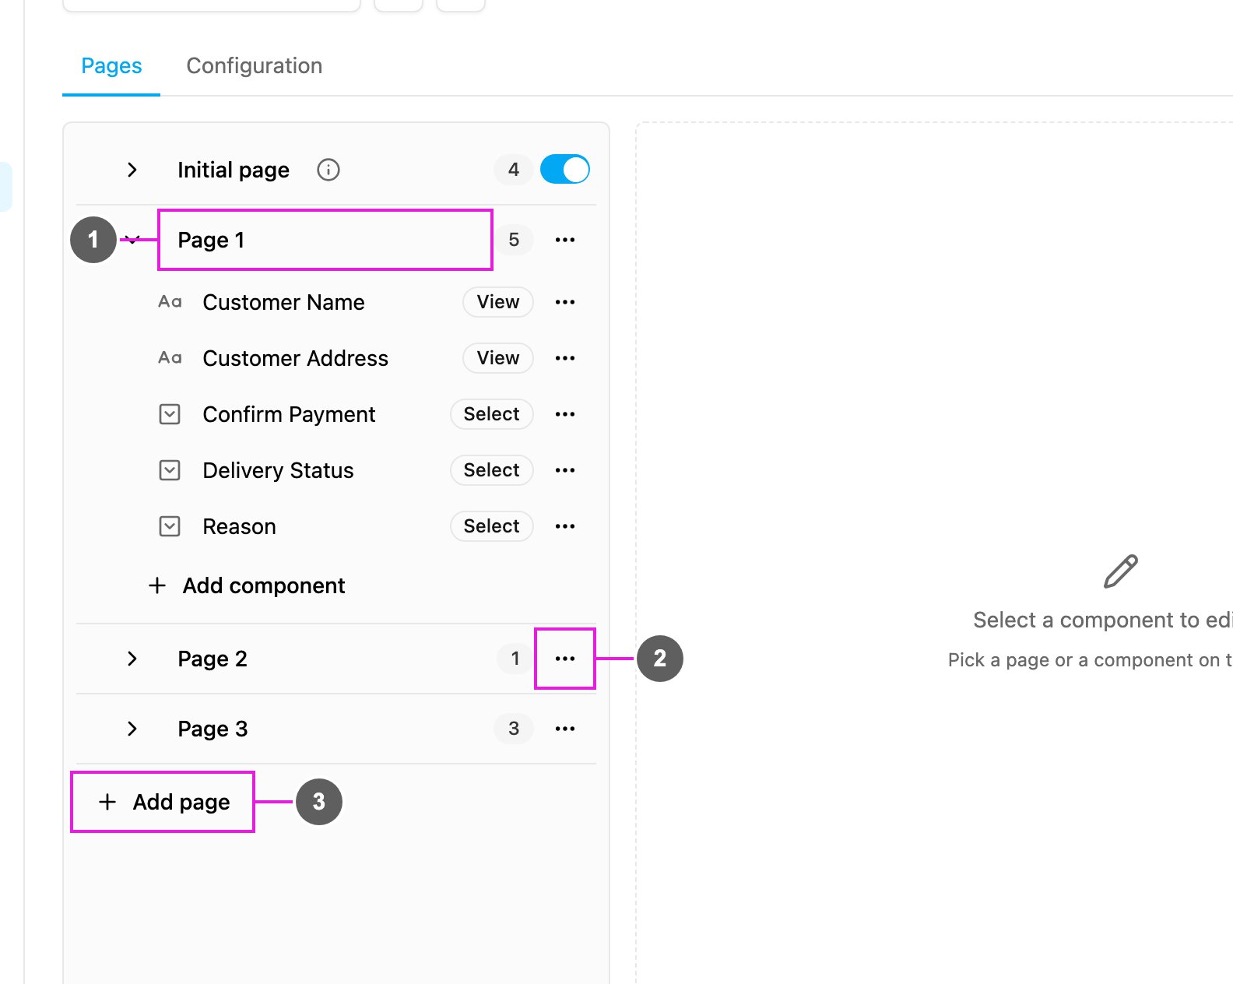The width and height of the screenshot is (1233, 984).
Task: Turn off the Initial page toggle
Action: [565, 169]
